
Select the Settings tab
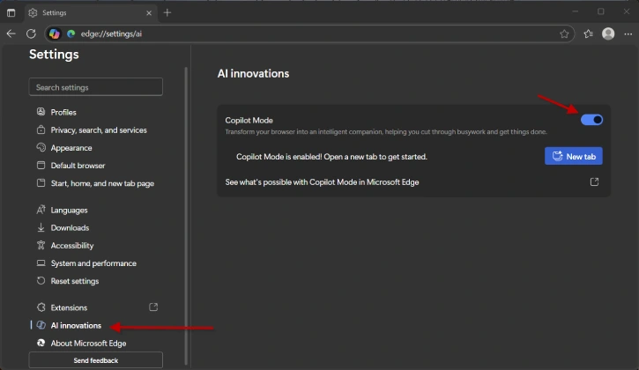90,12
